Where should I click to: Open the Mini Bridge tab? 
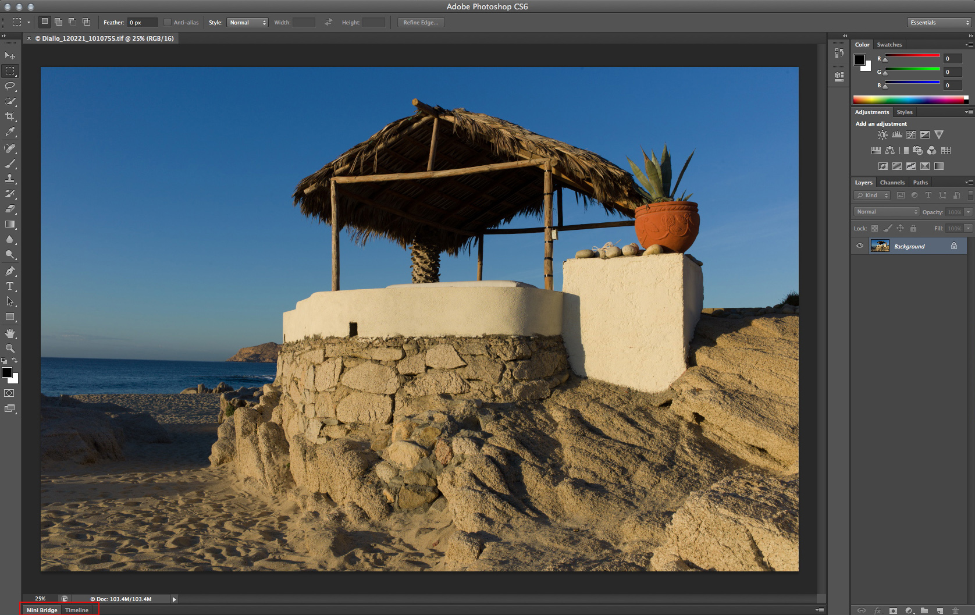(x=42, y=610)
